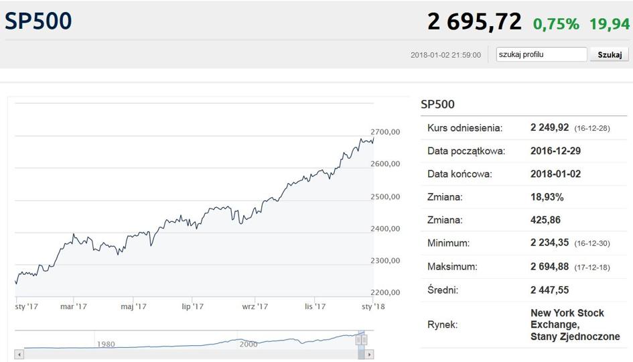Click the "wrz '17" x-axis label
Screen dimensions: 633x362
[255, 306]
